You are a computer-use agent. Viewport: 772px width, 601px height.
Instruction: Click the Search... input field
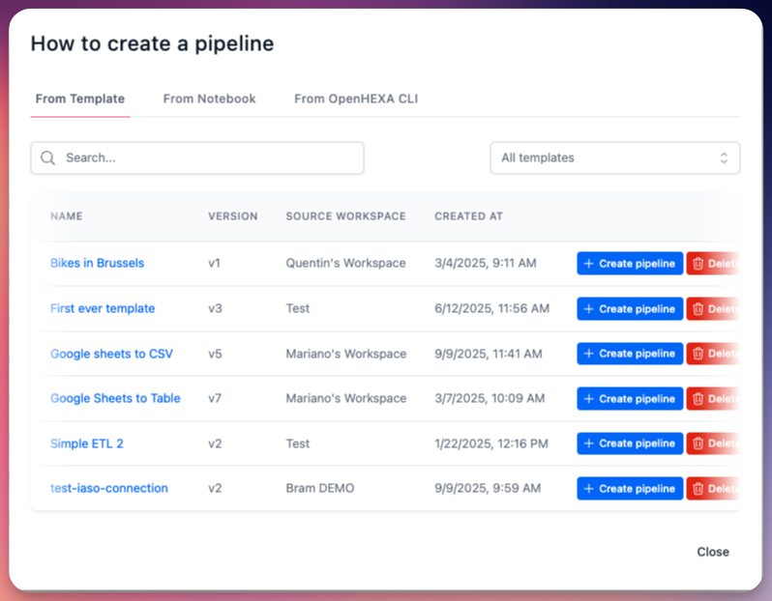click(197, 157)
